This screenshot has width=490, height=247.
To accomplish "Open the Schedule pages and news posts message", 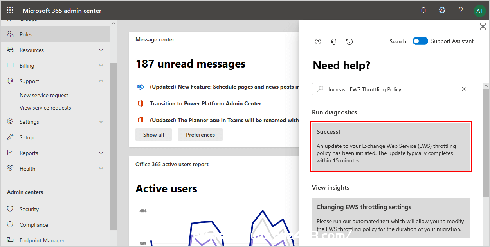I will tap(225, 87).
